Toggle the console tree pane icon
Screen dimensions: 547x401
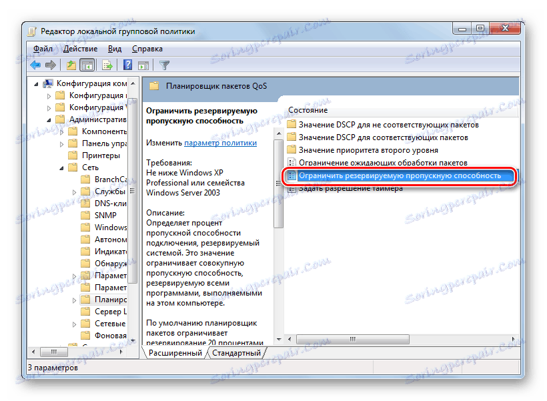[87, 65]
